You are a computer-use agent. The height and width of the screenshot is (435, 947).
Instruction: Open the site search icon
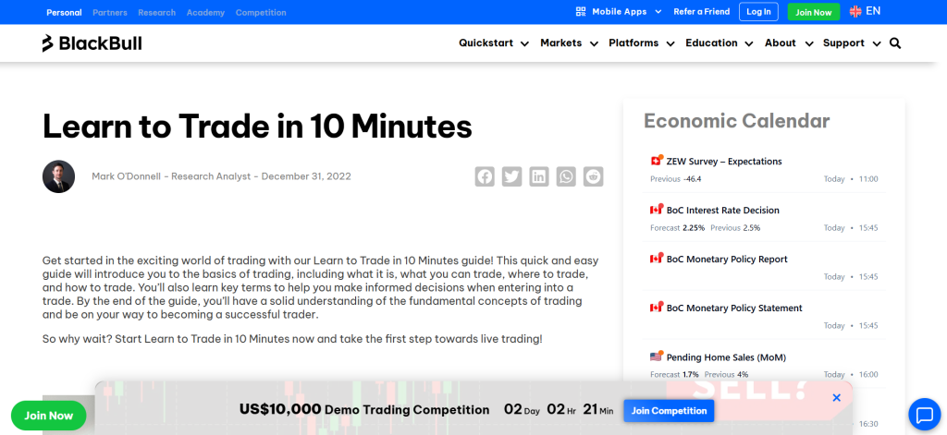[x=895, y=43]
